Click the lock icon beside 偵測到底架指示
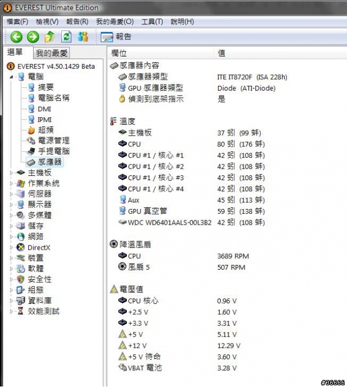This screenshot has width=347, height=387. (x=122, y=99)
